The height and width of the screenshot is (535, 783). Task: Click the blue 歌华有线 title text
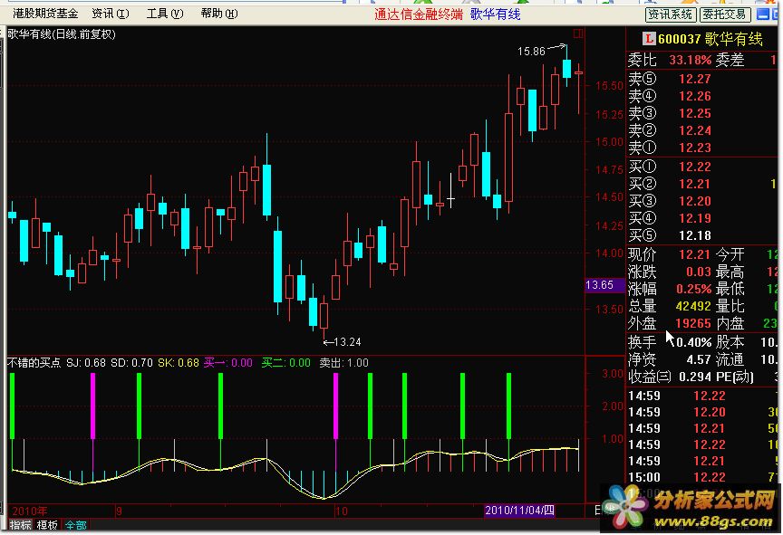[496, 14]
